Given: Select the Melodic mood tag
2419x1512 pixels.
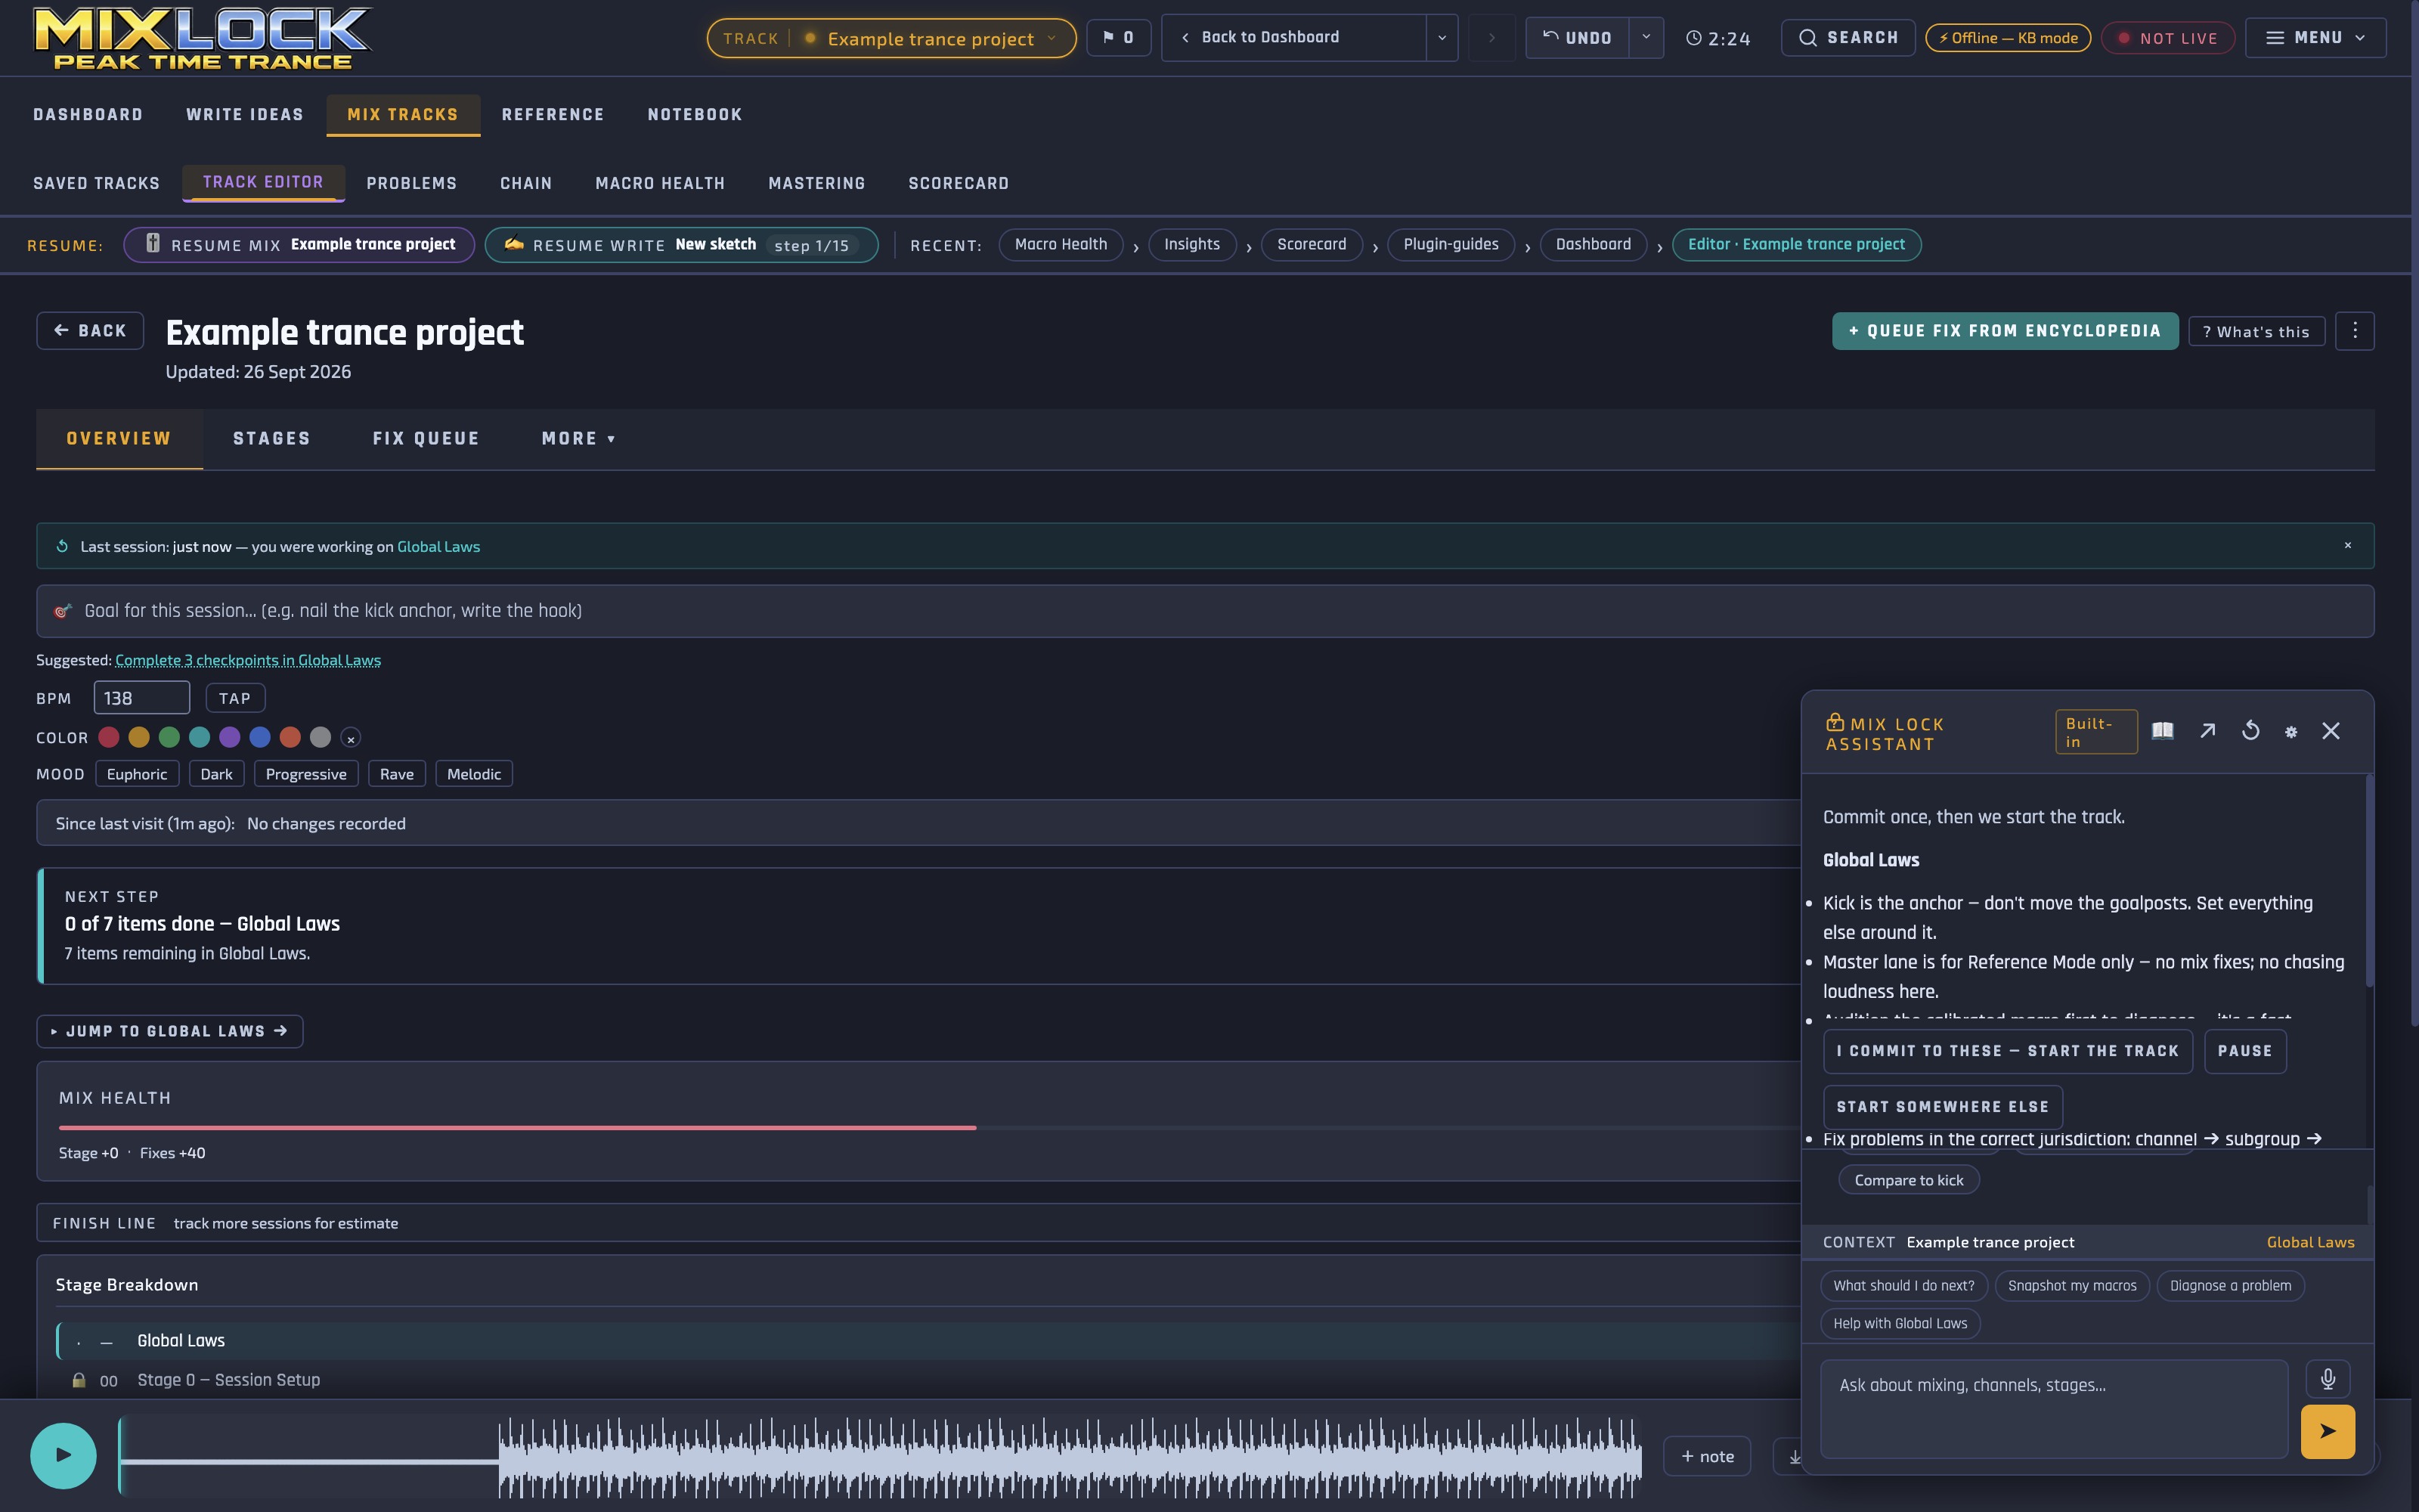Looking at the screenshot, I should (474, 774).
